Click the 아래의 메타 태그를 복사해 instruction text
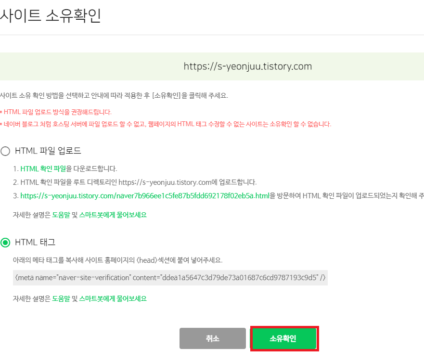Viewport: 424px width, 362px height. click(117, 260)
